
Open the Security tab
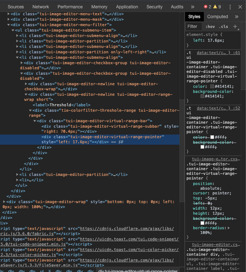154,7
